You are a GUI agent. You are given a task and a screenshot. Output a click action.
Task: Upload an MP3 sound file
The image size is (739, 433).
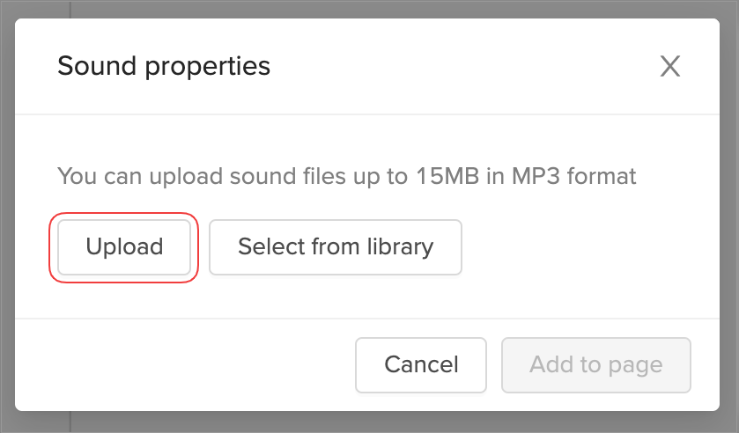tap(124, 246)
